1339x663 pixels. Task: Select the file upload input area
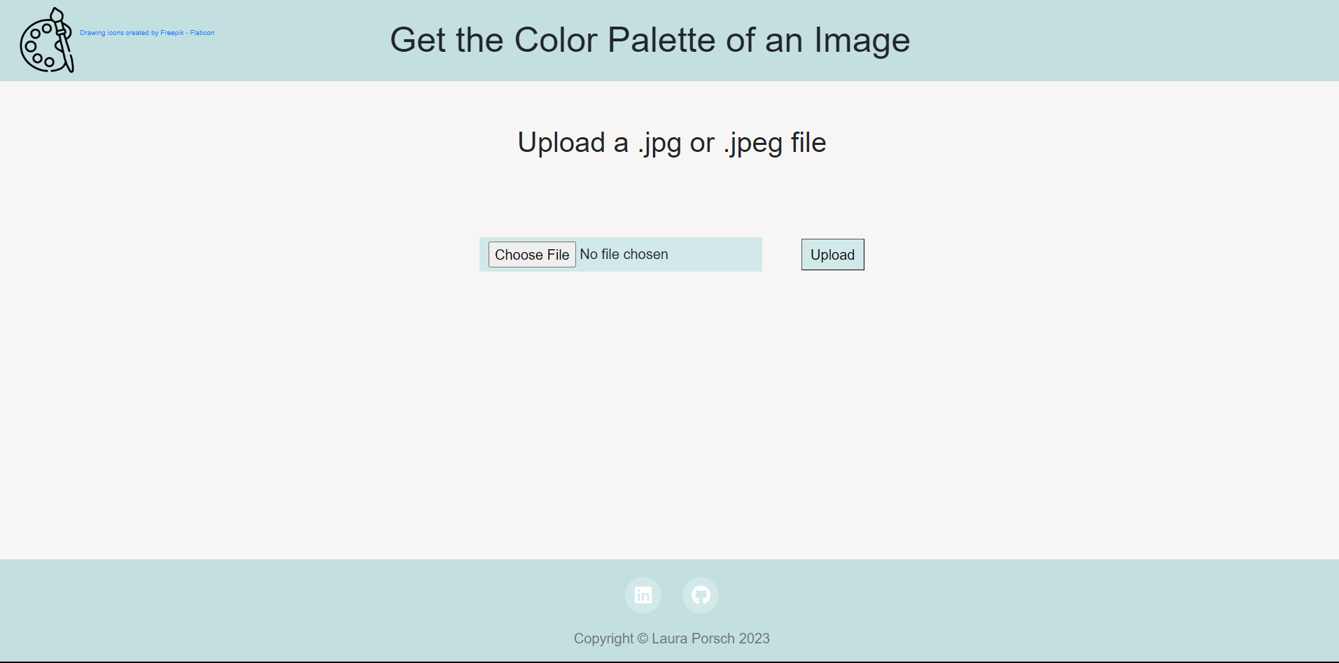click(x=620, y=254)
